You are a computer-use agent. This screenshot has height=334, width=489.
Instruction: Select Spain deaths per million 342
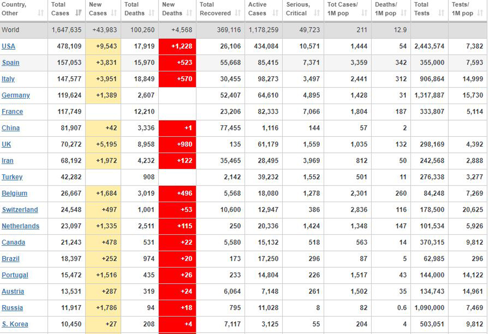tap(401, 63)
